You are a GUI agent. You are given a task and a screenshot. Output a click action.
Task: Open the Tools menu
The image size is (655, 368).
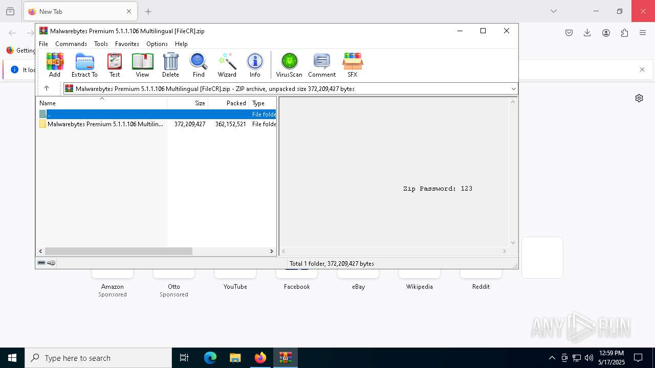coord(101,44)
